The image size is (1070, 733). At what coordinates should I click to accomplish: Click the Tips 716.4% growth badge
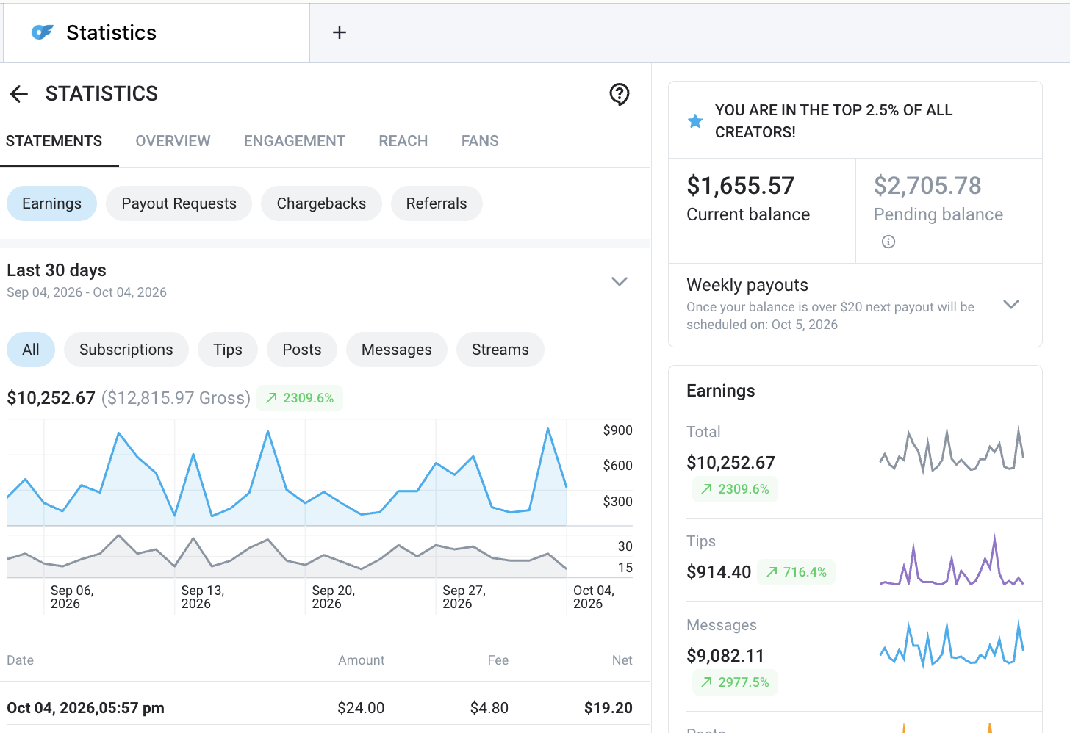point(797,572)
